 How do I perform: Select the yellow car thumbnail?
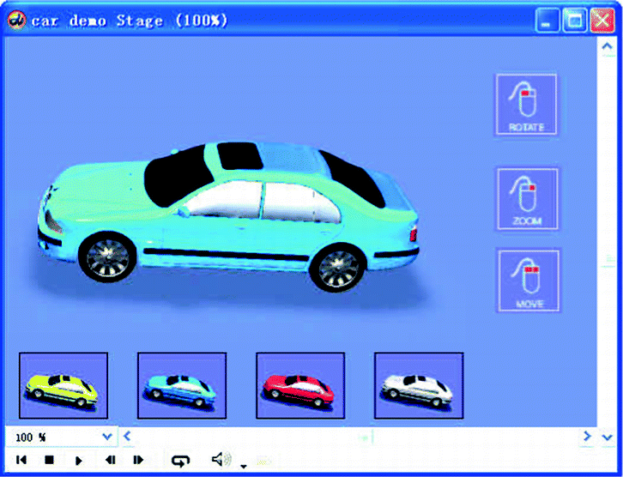[64, 386]
